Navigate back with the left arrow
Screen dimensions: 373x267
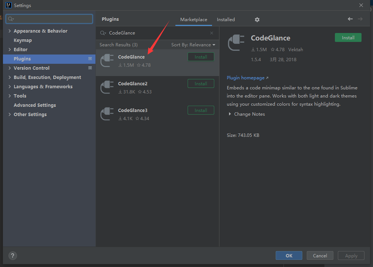350,19
